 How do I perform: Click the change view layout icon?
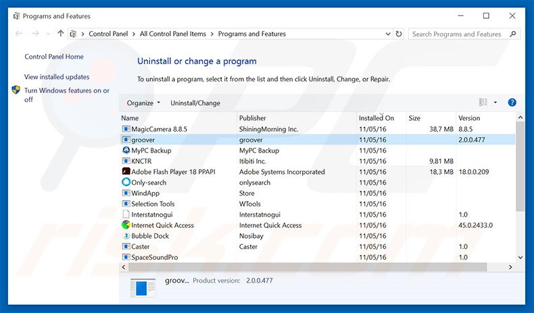coord(483,103)
